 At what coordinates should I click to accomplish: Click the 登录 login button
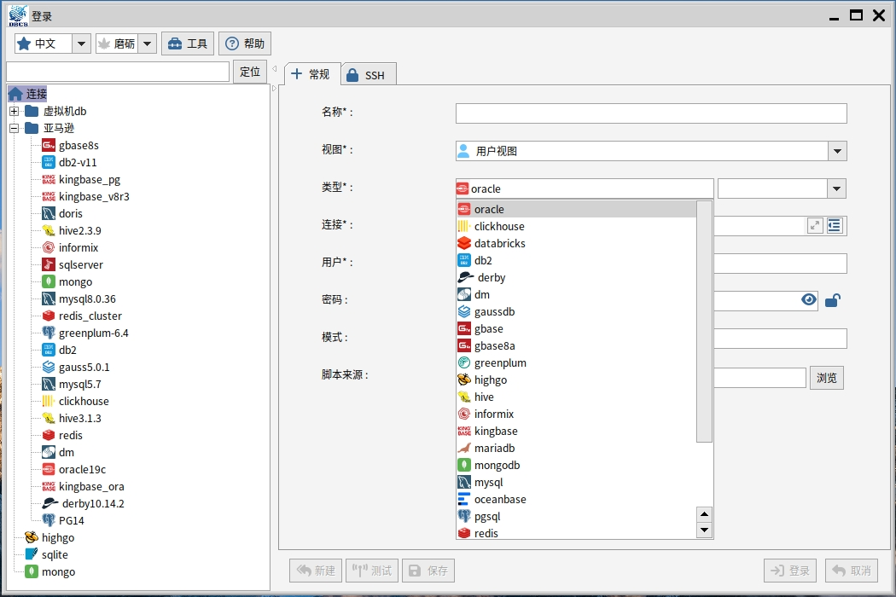click(790, 571)
